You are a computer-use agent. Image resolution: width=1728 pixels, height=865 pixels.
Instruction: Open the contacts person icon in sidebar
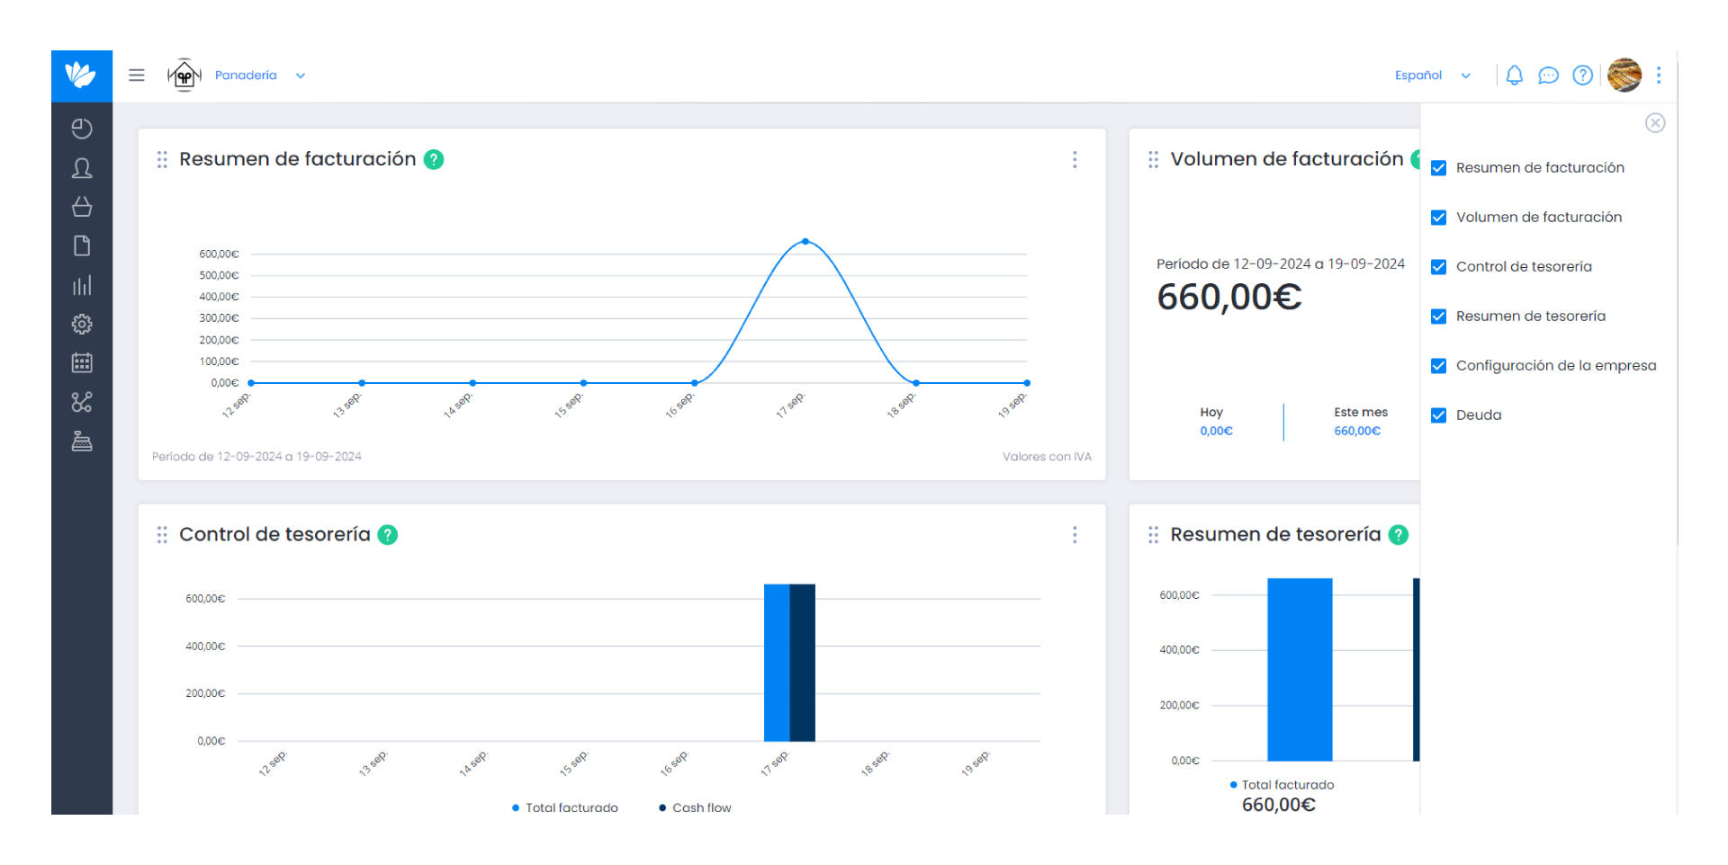click(x=82, y=168)
